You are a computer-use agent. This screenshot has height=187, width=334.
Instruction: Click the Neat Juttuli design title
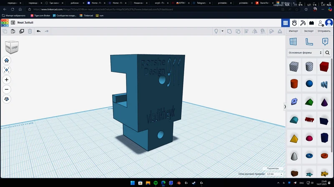tap(25, 22)
